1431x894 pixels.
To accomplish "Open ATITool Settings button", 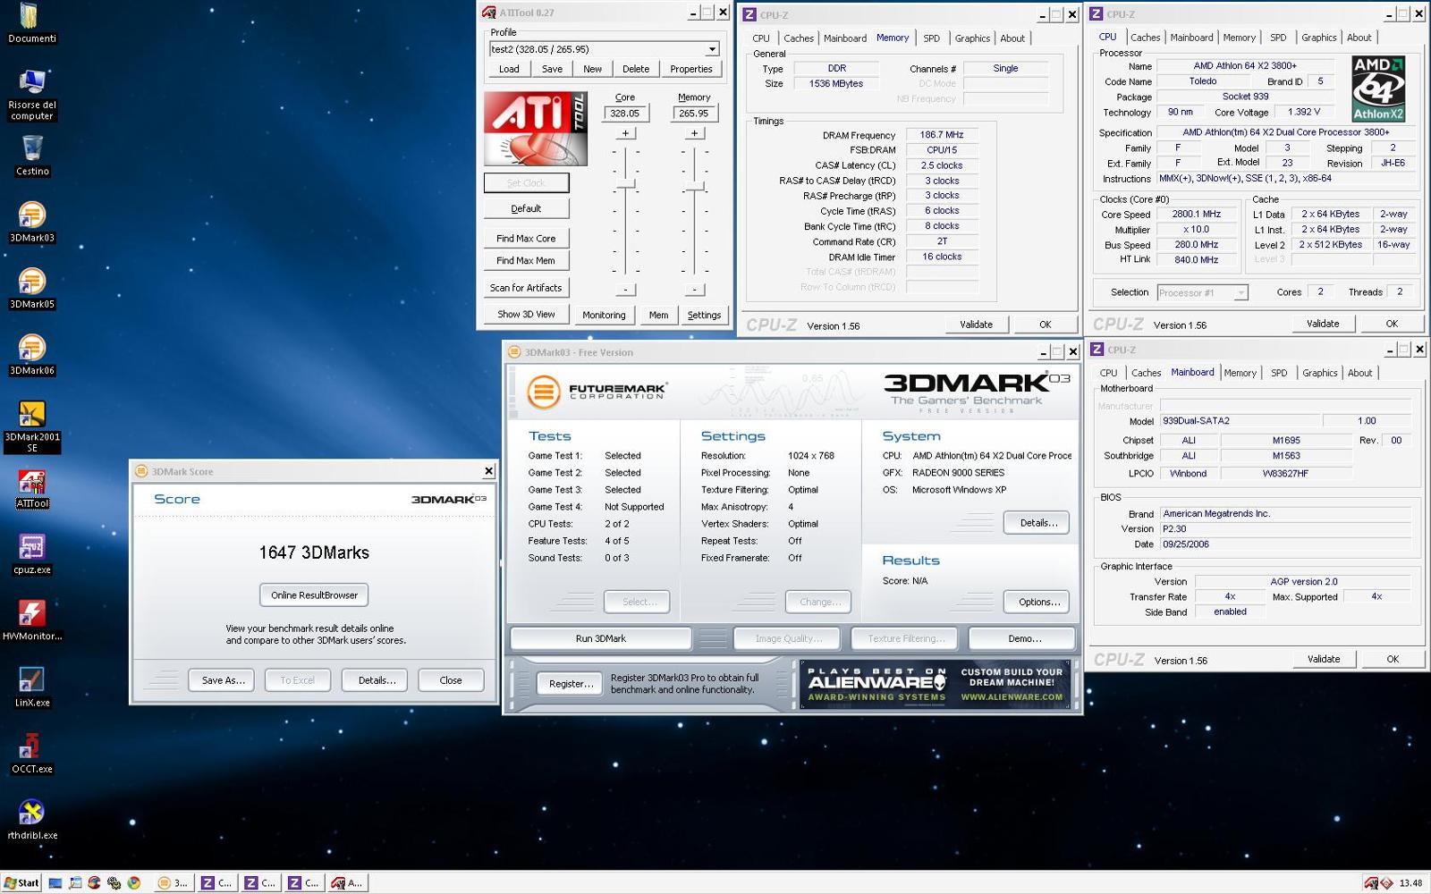I will click(x=704, y=315).
